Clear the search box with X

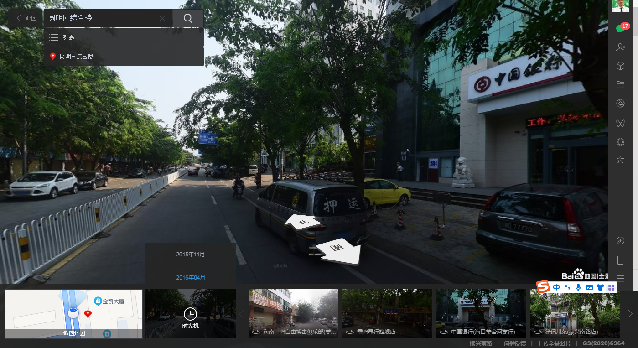pos(162,18)
